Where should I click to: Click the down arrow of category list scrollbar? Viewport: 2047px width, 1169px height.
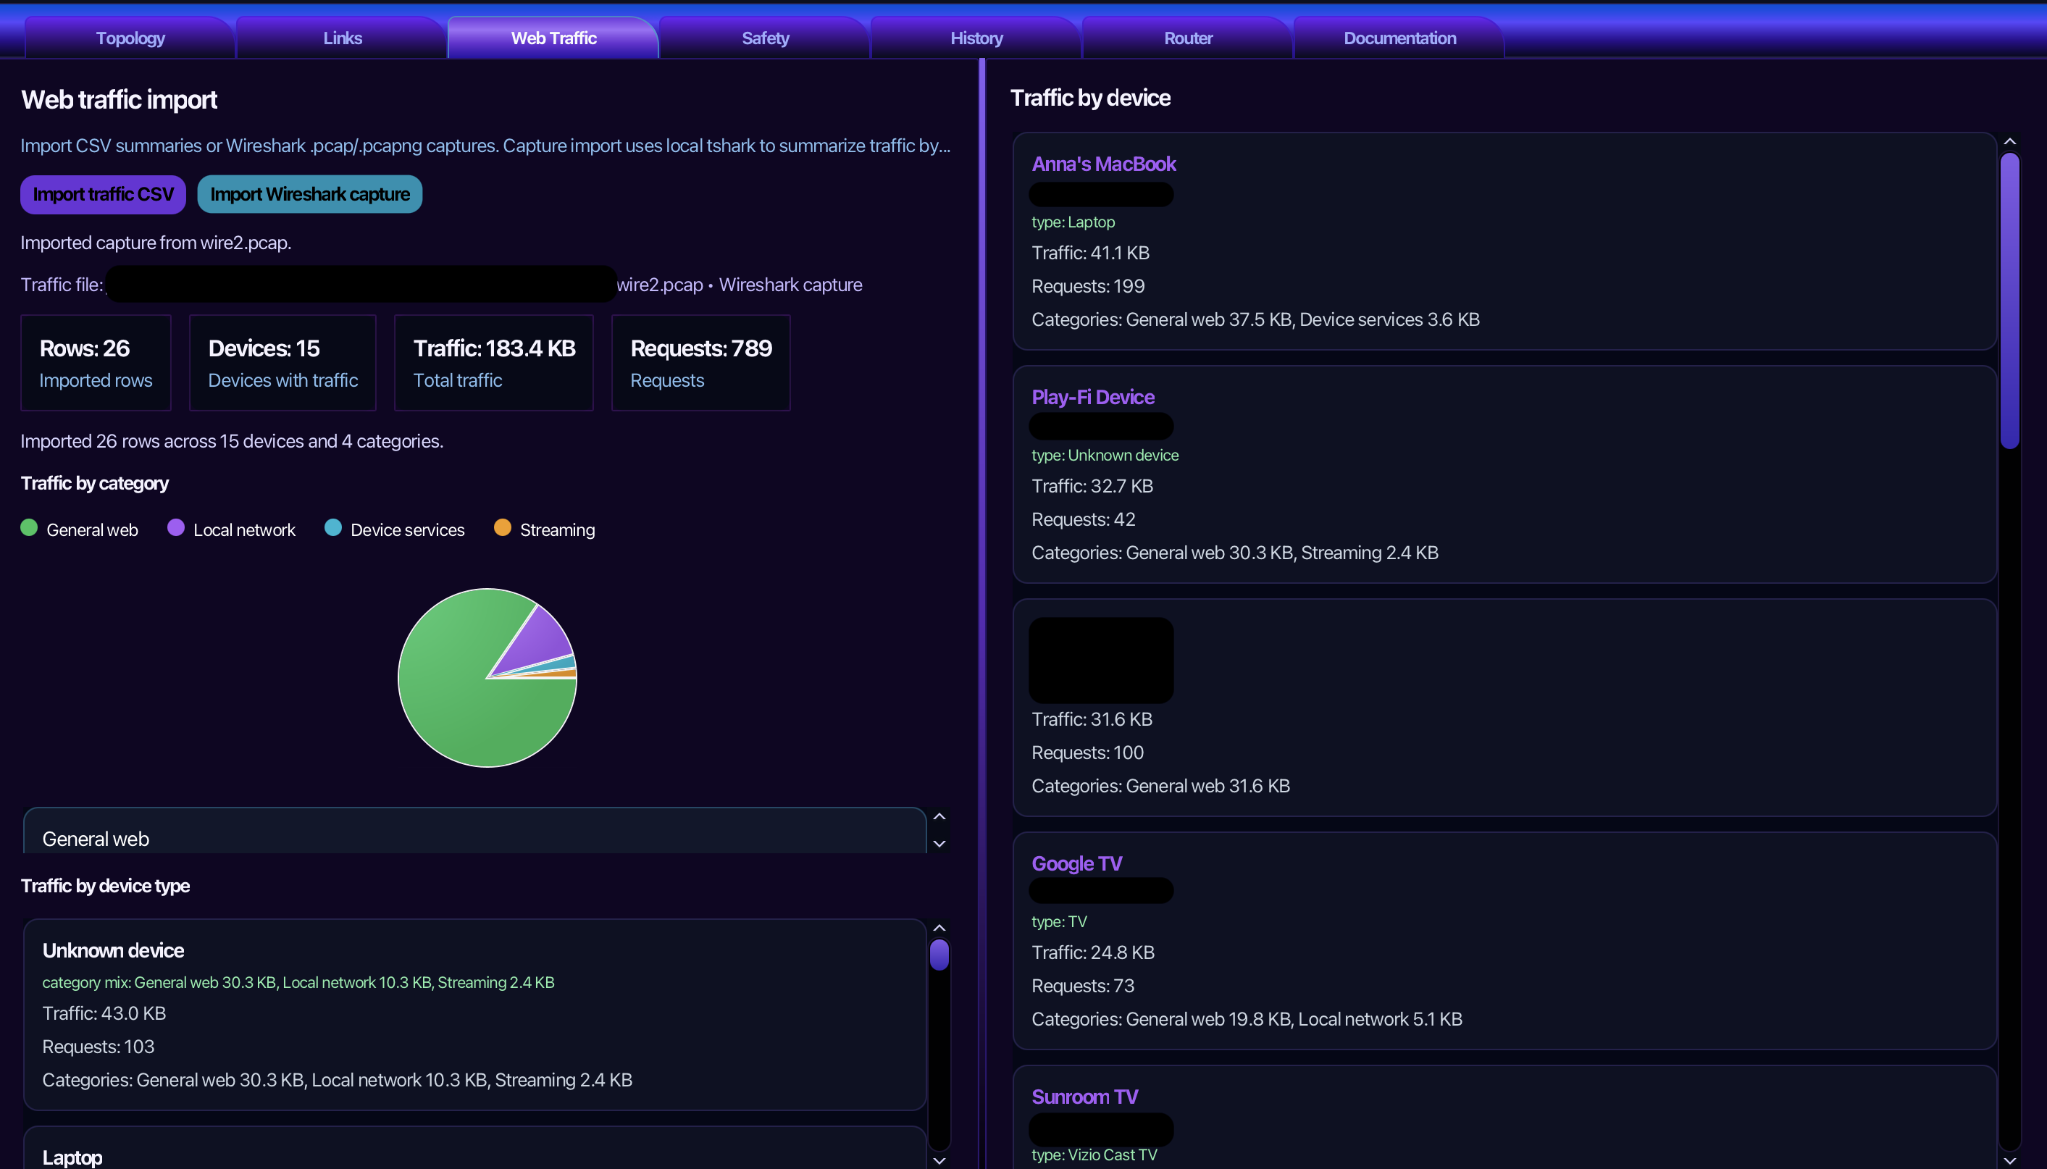pos(939,844)
